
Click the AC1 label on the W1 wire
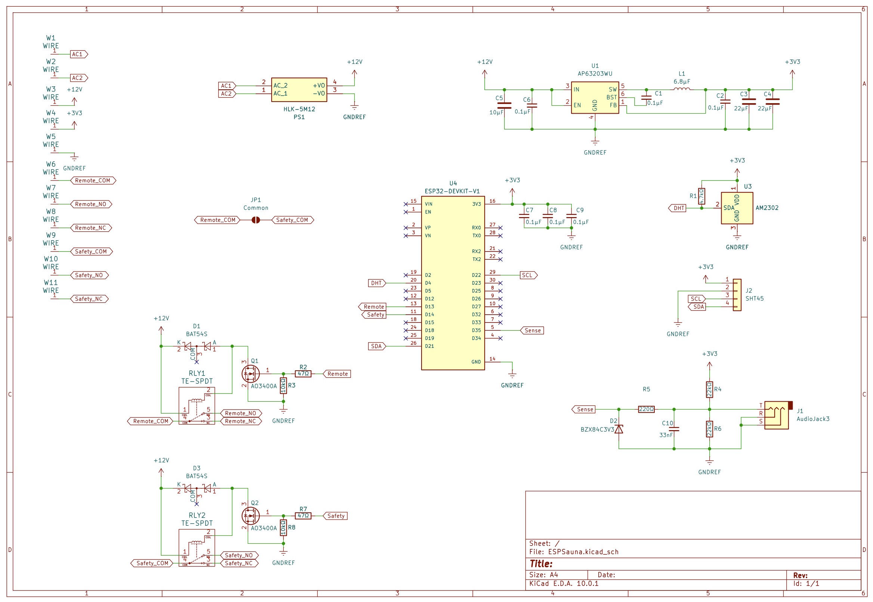[x=79, y=54]
